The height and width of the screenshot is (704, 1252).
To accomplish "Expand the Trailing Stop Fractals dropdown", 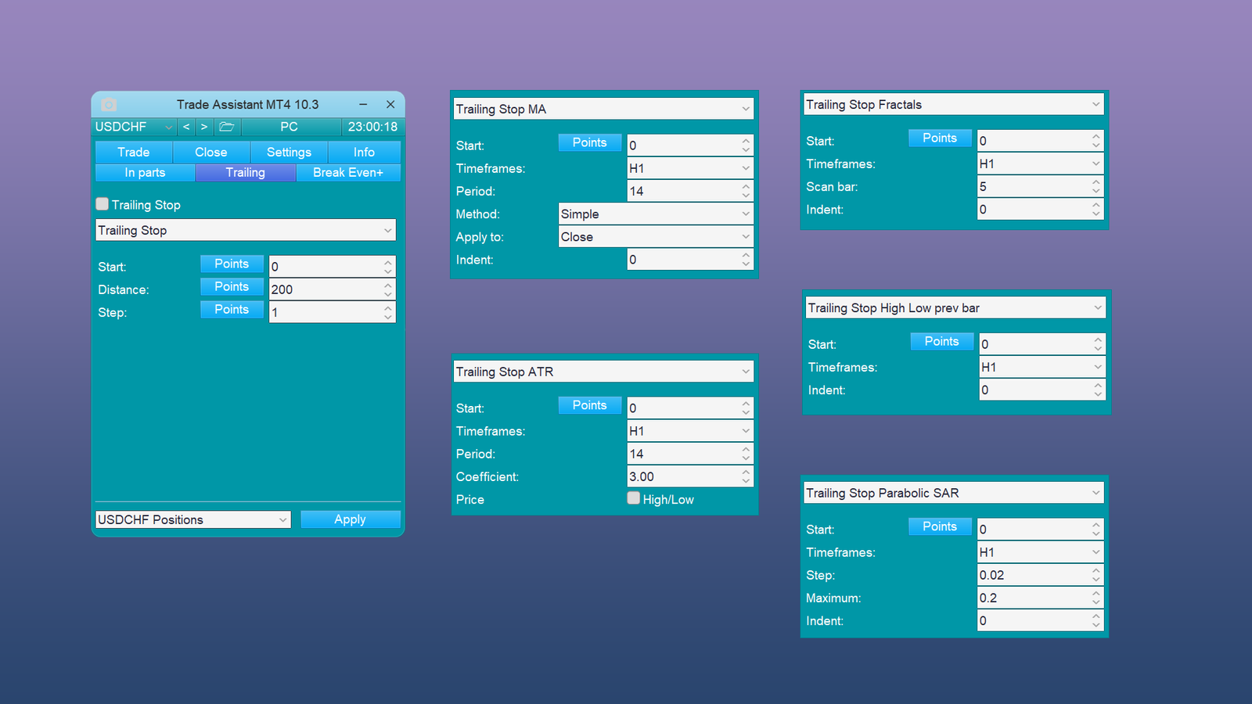I will (x=954, y=104).
